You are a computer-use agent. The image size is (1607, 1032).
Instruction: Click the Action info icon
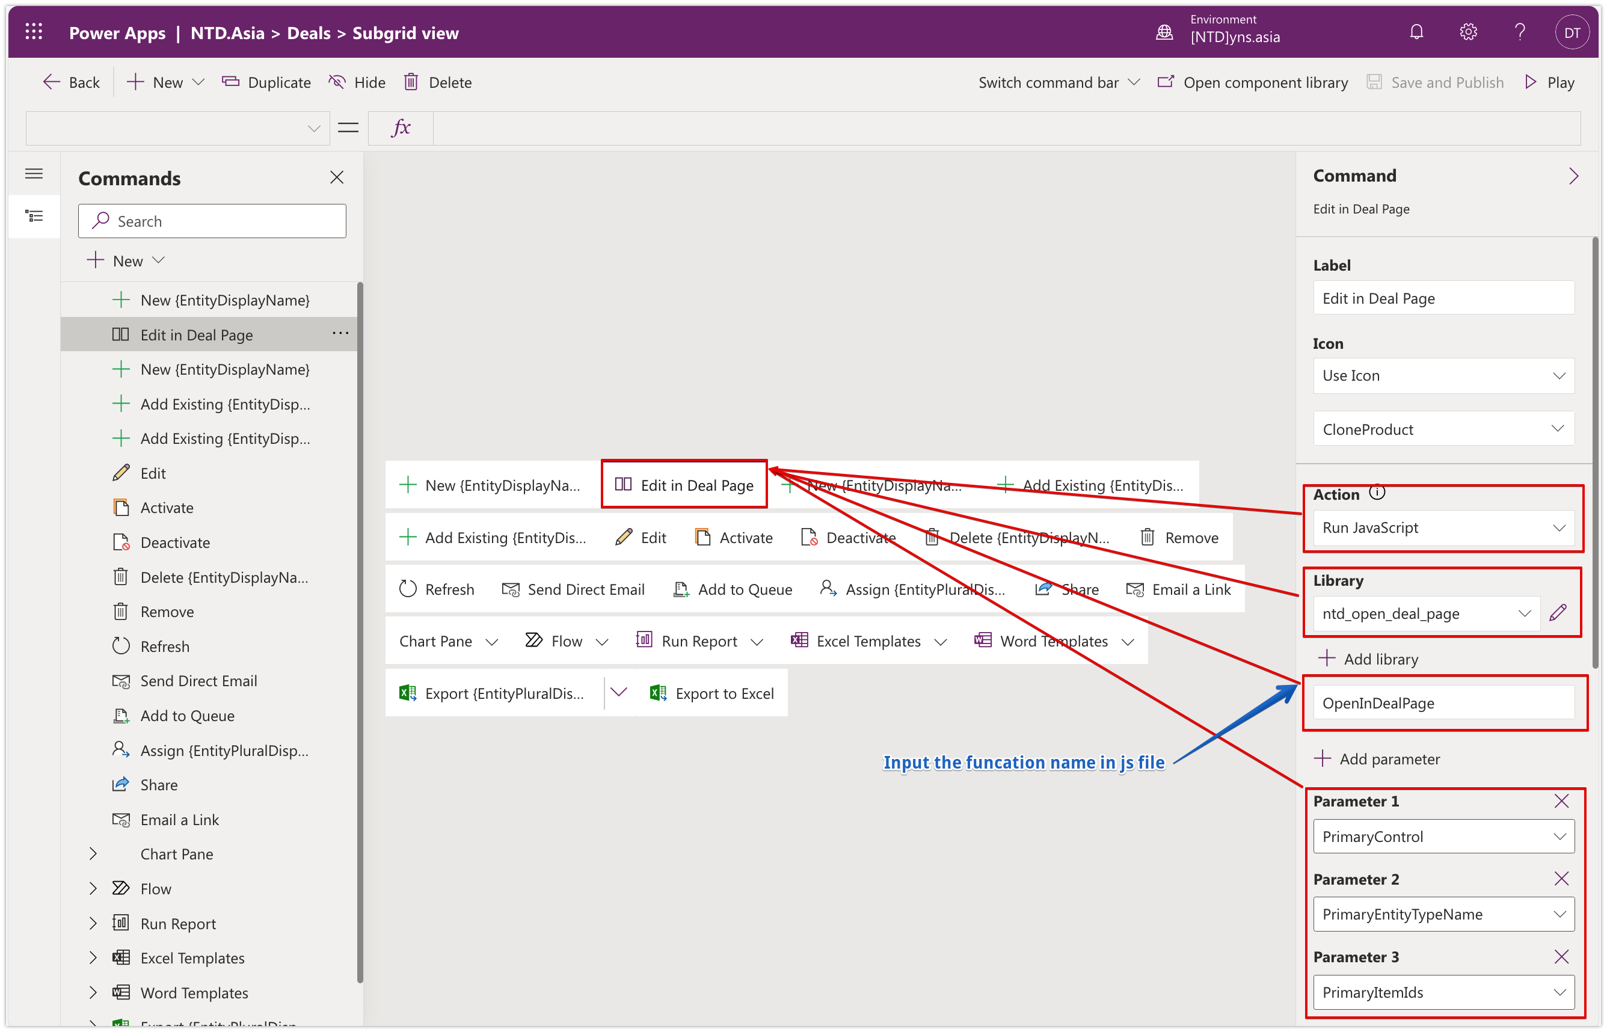tap(1377, 493)
